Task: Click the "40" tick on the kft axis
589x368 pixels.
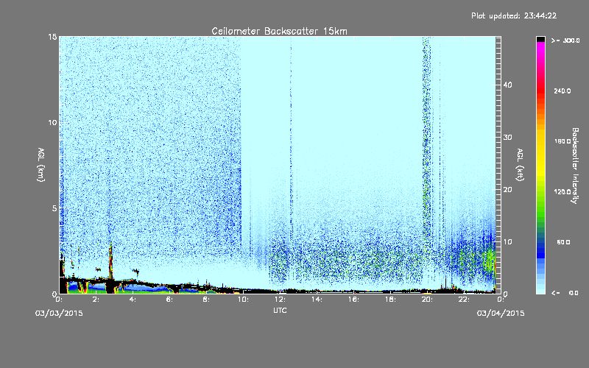Action: pyautogui.click(x=507, y=85)
